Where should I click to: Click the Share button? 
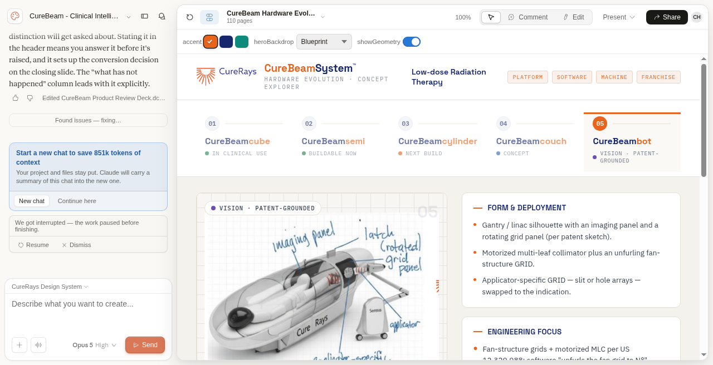point(667,17)
